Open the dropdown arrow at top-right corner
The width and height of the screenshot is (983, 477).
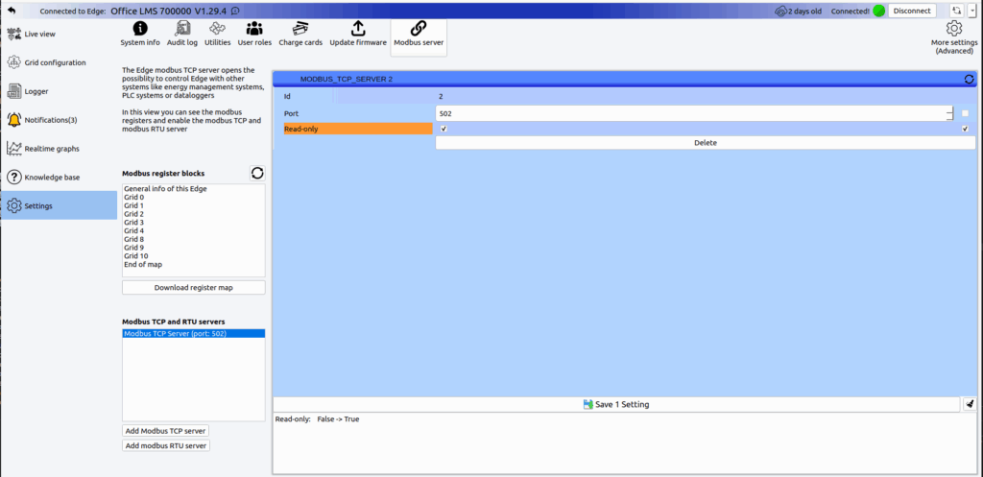coord(972,11)
